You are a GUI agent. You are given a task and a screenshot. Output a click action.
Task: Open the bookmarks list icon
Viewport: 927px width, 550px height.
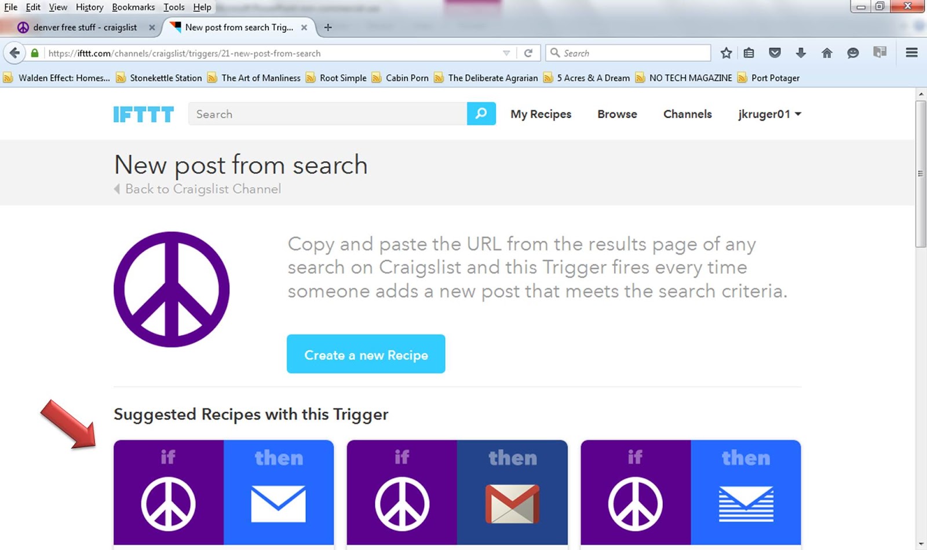tap(749, 53)
